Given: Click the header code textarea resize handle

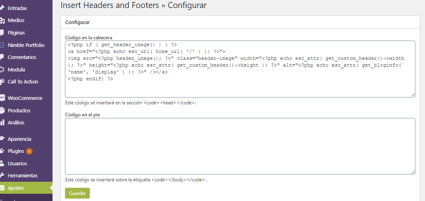Looking at the screenshot, I should 413,95.
